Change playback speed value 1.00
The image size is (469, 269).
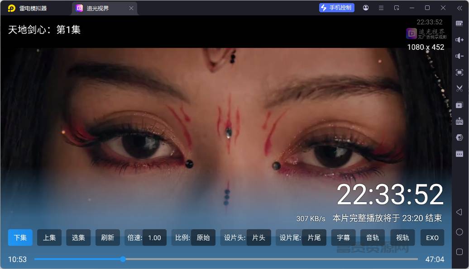click(155, 238)
